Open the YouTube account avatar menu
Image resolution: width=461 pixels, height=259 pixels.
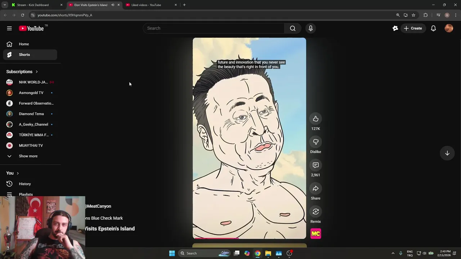click(449, 28)
